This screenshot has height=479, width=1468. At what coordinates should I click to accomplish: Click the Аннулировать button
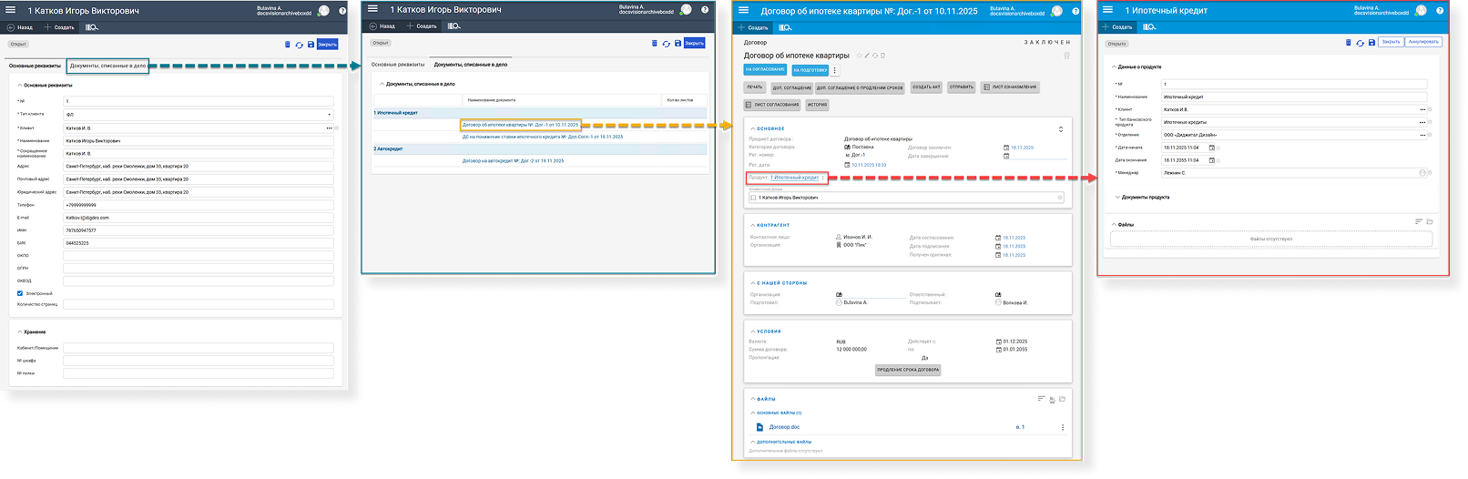point(1422,42)
